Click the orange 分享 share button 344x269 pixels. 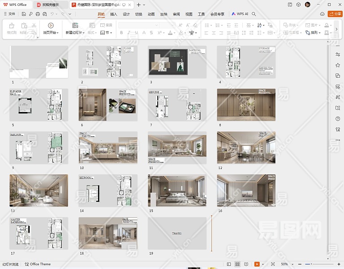click(335, 14)
